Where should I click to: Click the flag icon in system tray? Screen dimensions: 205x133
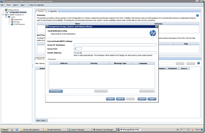[x=185, y=130]
